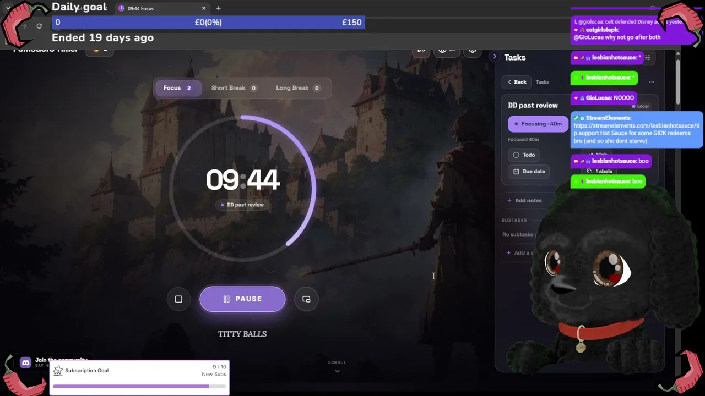705x396 pixels.
Task: Click the Discord Join the community badge
Action: (x=53, y=362)
